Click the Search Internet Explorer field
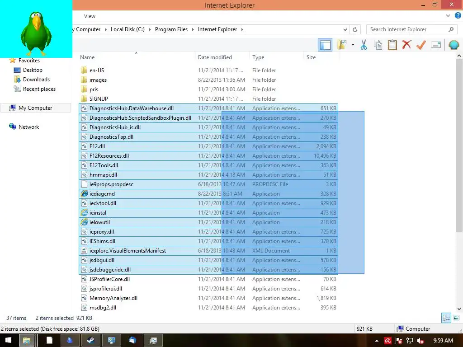The image size is (463, 347). (412, 29)
